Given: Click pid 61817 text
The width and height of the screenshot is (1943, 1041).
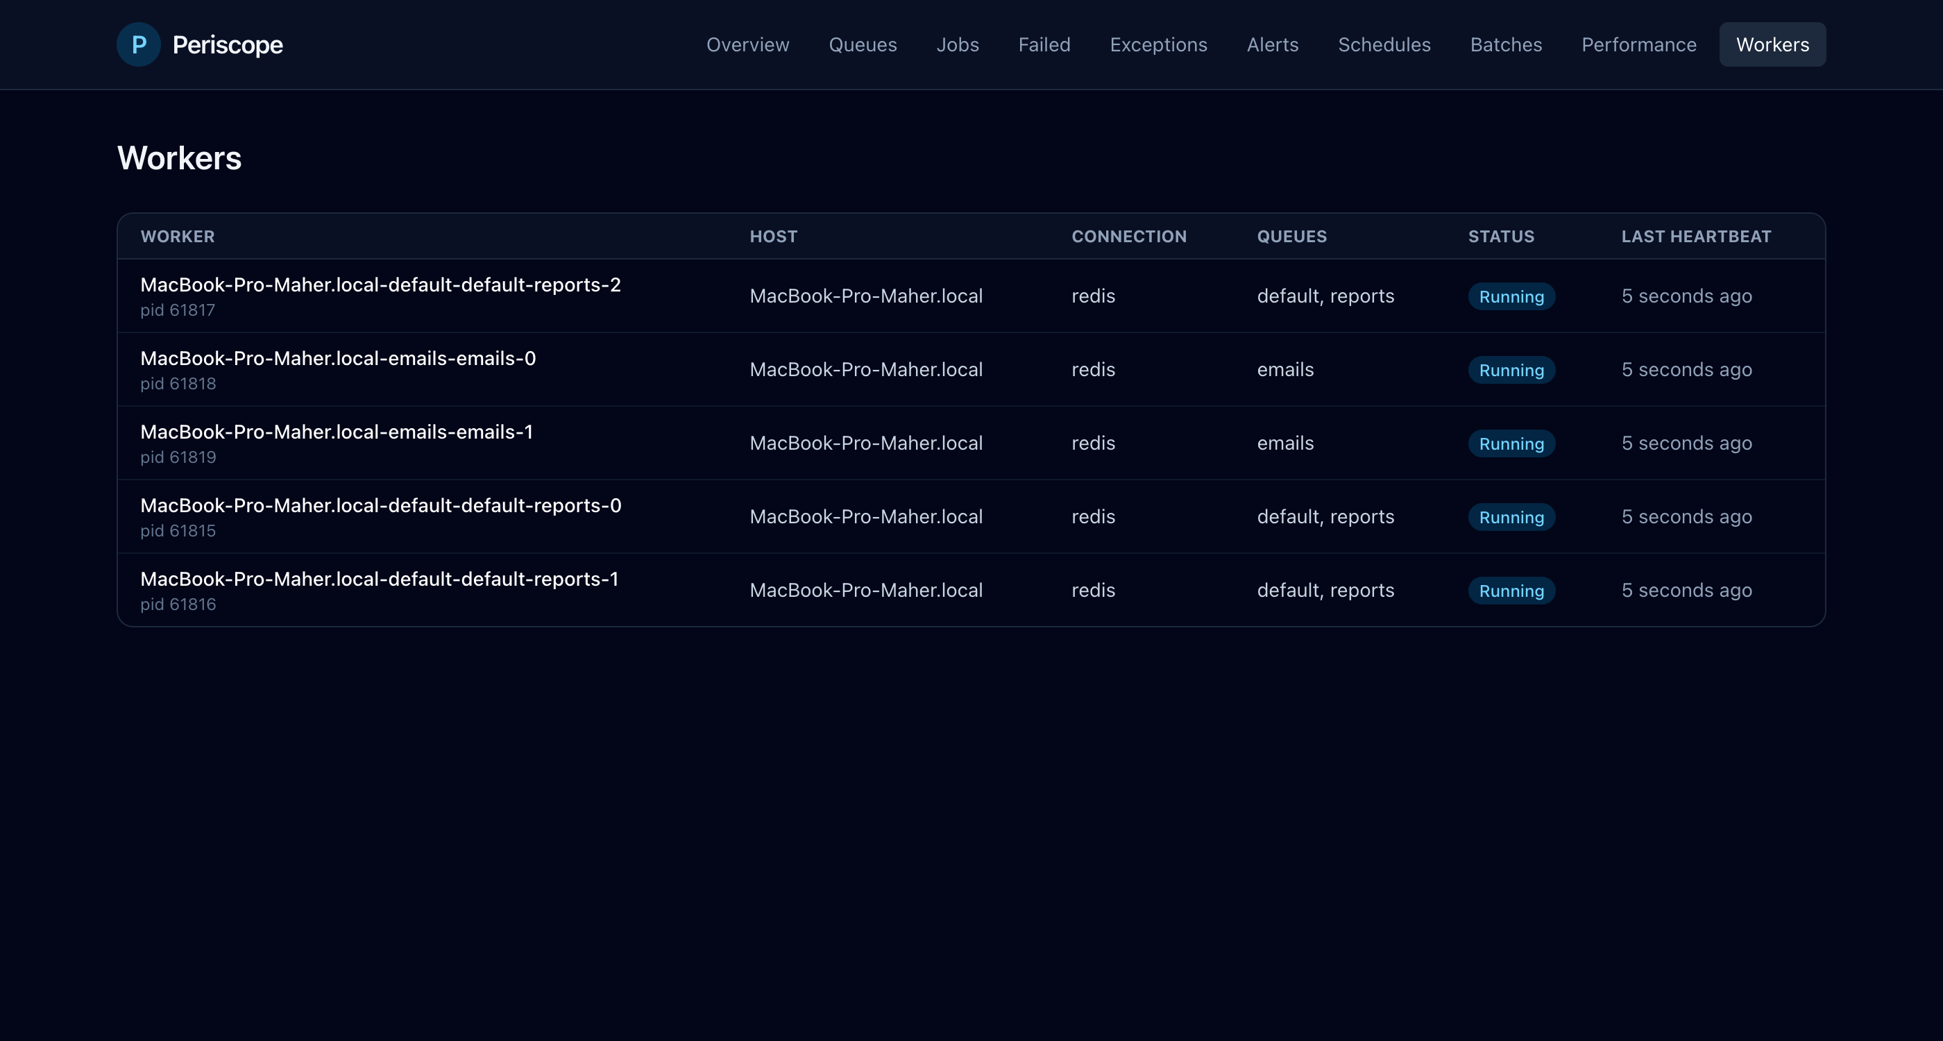Looking at the screenshot, I should point(178,310).
